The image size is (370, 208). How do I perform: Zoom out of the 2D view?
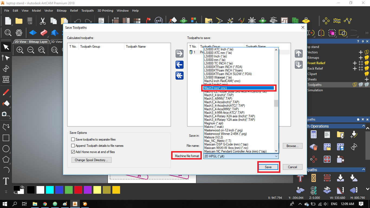pos(31,50)
